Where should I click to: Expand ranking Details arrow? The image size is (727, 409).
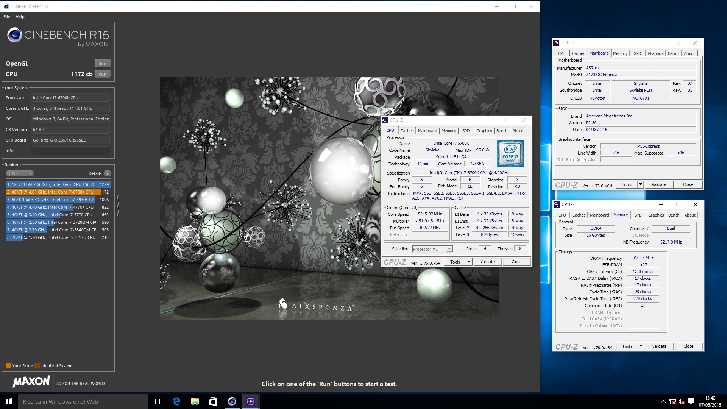108,173
